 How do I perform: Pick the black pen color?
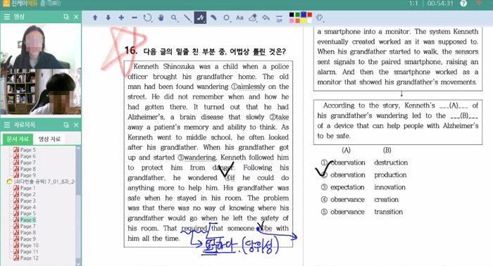[292, 15]
